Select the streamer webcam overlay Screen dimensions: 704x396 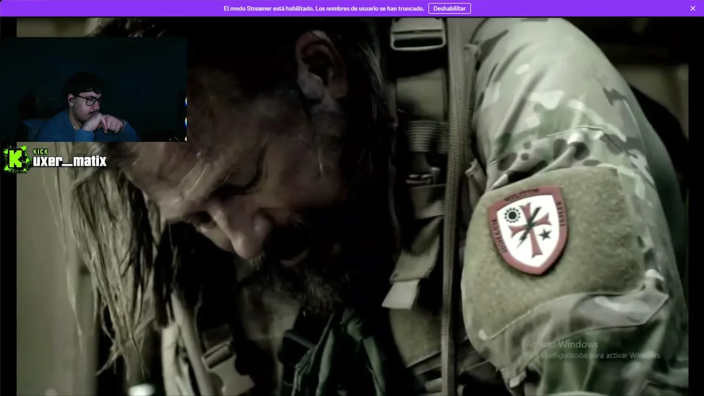pos(94,90)
